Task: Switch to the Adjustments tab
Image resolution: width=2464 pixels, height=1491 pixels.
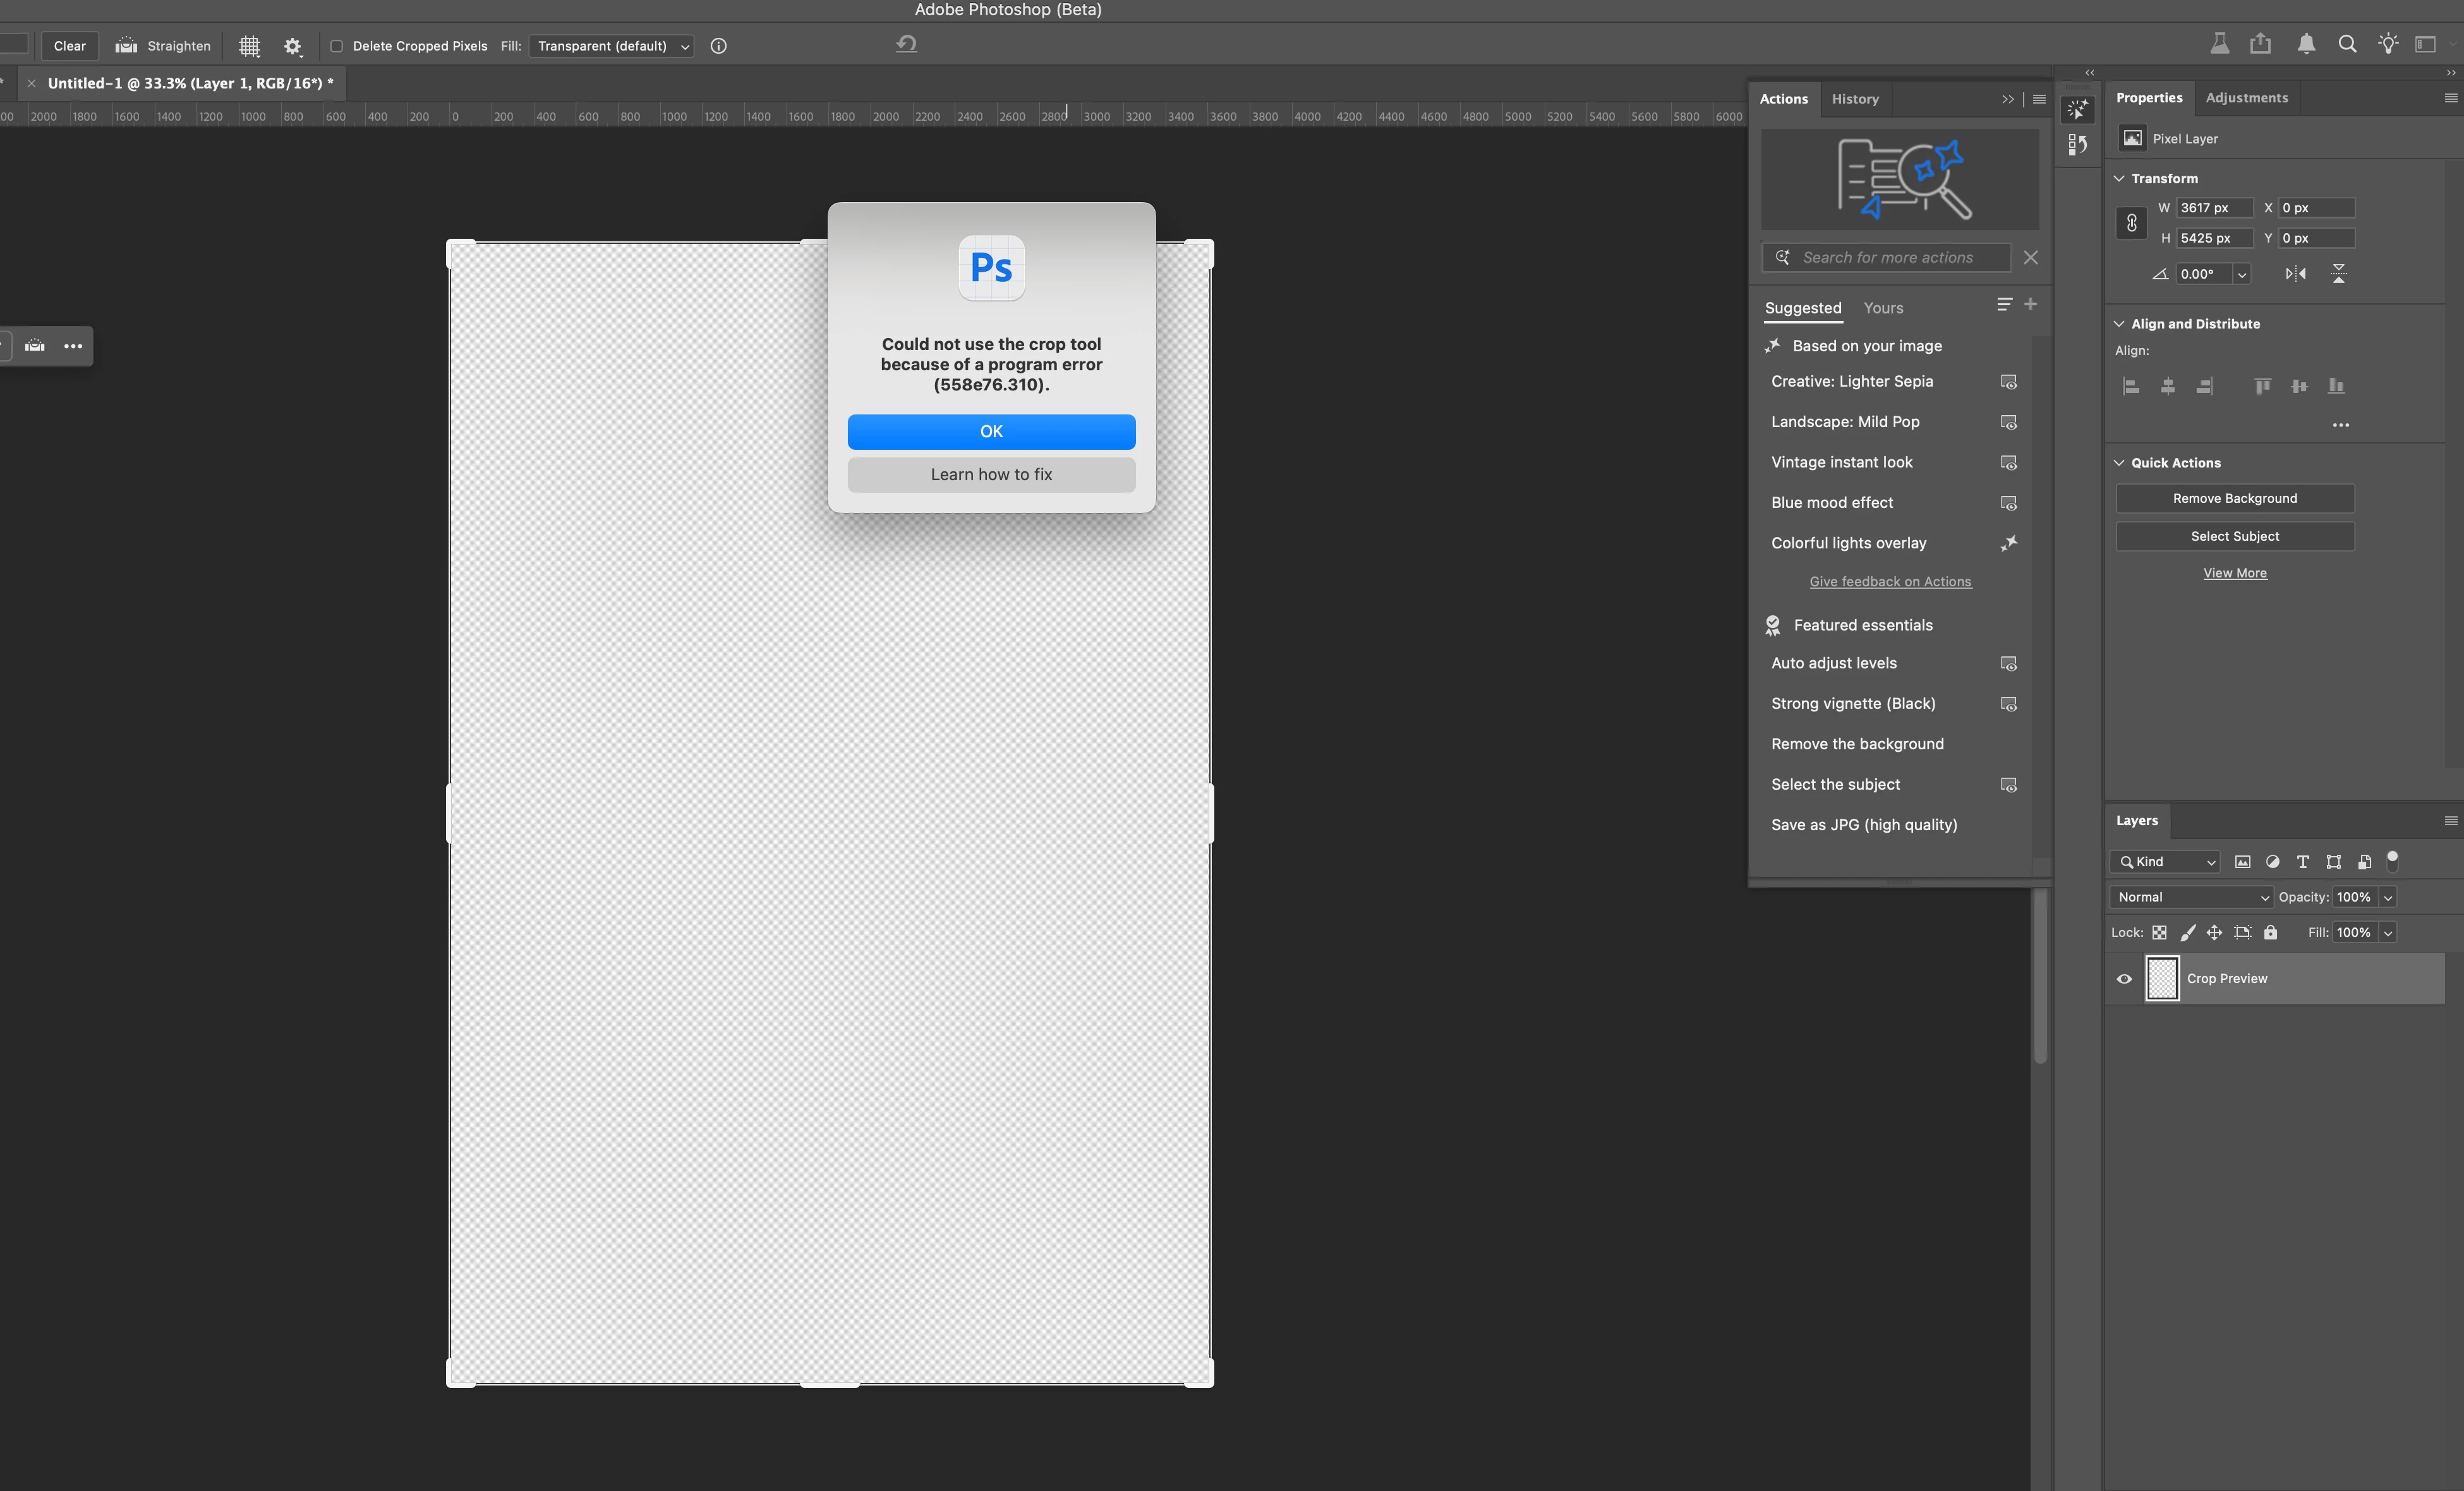Action: click(2246, 98)
